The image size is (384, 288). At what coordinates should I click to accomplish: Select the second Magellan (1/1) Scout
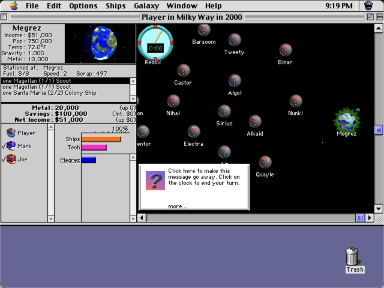click(65, 87)
